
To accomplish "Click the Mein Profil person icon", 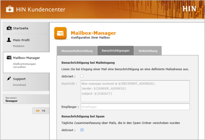I will click(9, 40).
